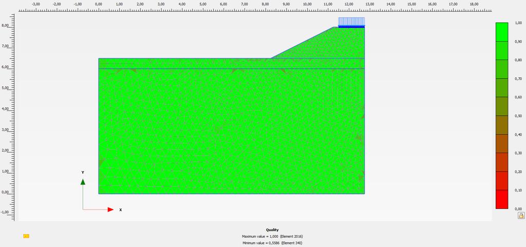Click the 'Minimum value = 0,5586 (Element 340)' text

click(272, 243)
